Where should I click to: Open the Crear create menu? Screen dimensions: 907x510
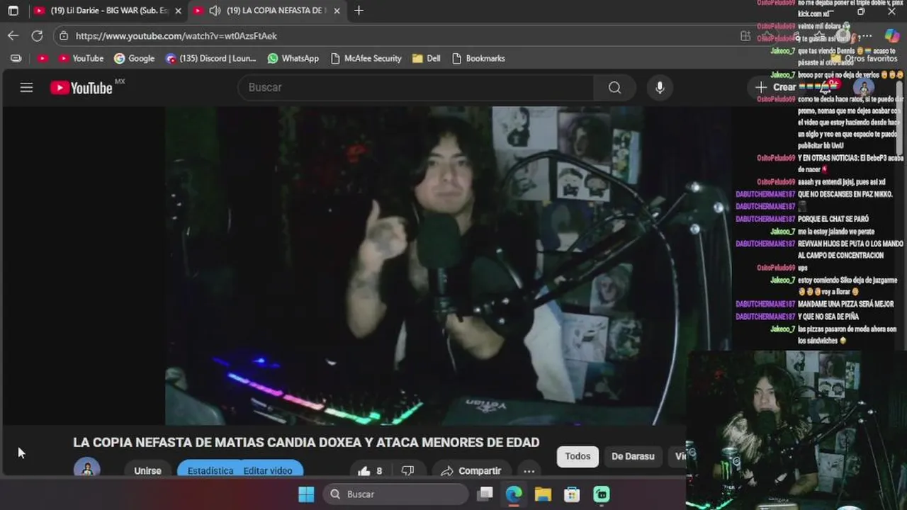click(x=775, y=87)
